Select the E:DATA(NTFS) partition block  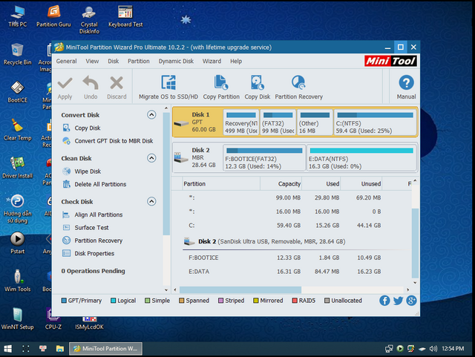tap(361, 157)
